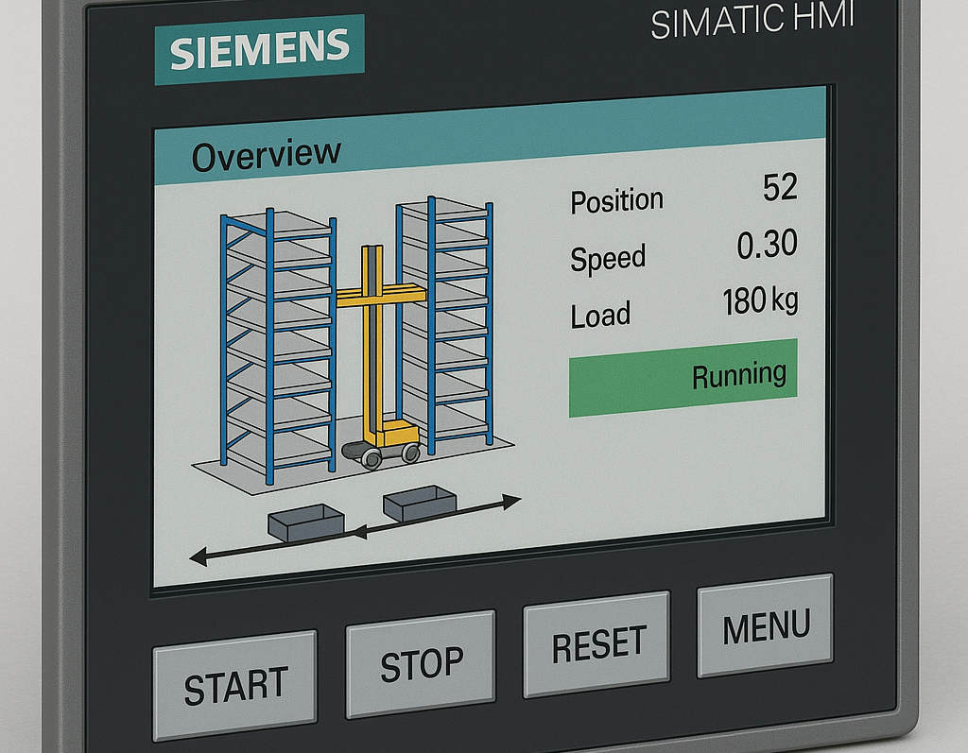Click the left blue storage rack
The height and width of the screenshot is (753, 968).
tap(279, 340)
